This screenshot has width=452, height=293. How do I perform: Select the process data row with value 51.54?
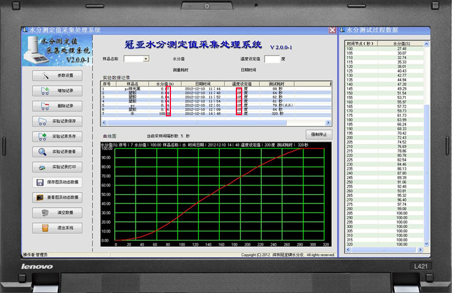pyautogui.click(x=385, y=93)
